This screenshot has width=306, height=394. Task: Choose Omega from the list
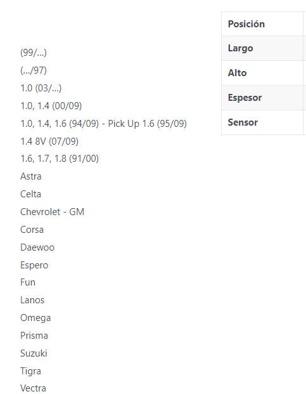[35, 318]
